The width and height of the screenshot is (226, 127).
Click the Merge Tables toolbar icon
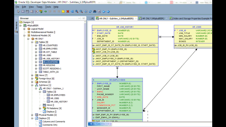click(36, 12)
